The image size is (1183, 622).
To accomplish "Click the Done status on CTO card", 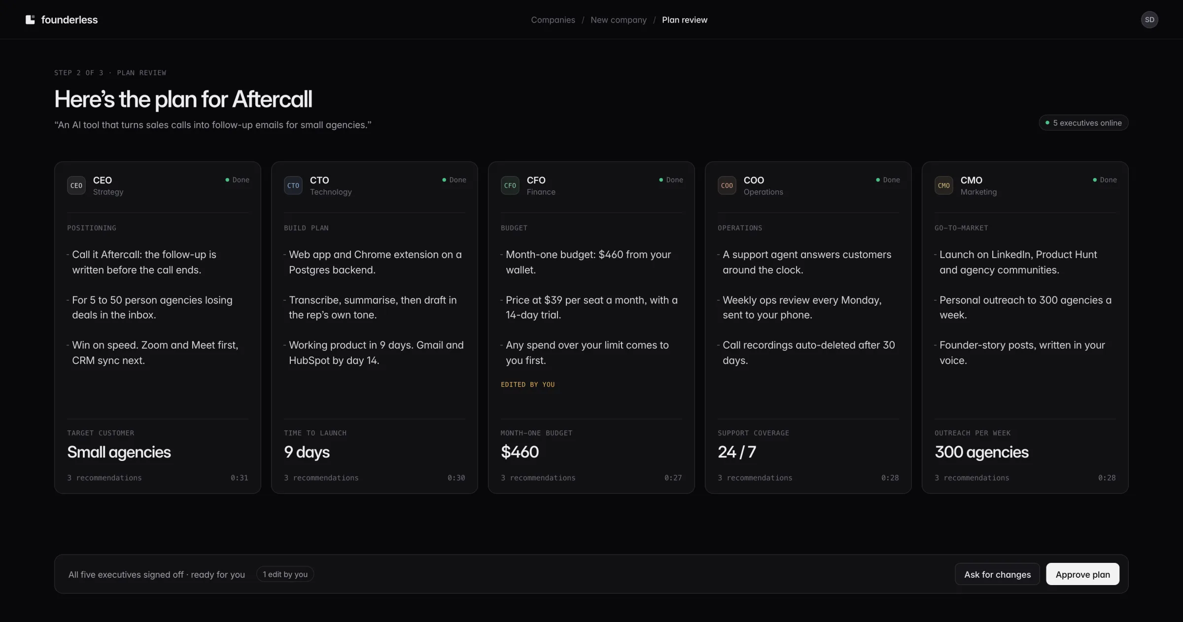I will [454, 180].
